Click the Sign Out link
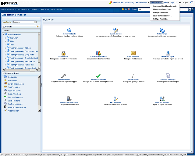Image resolution: width=195 pixels, height=156 pixels. coord(174,2)
